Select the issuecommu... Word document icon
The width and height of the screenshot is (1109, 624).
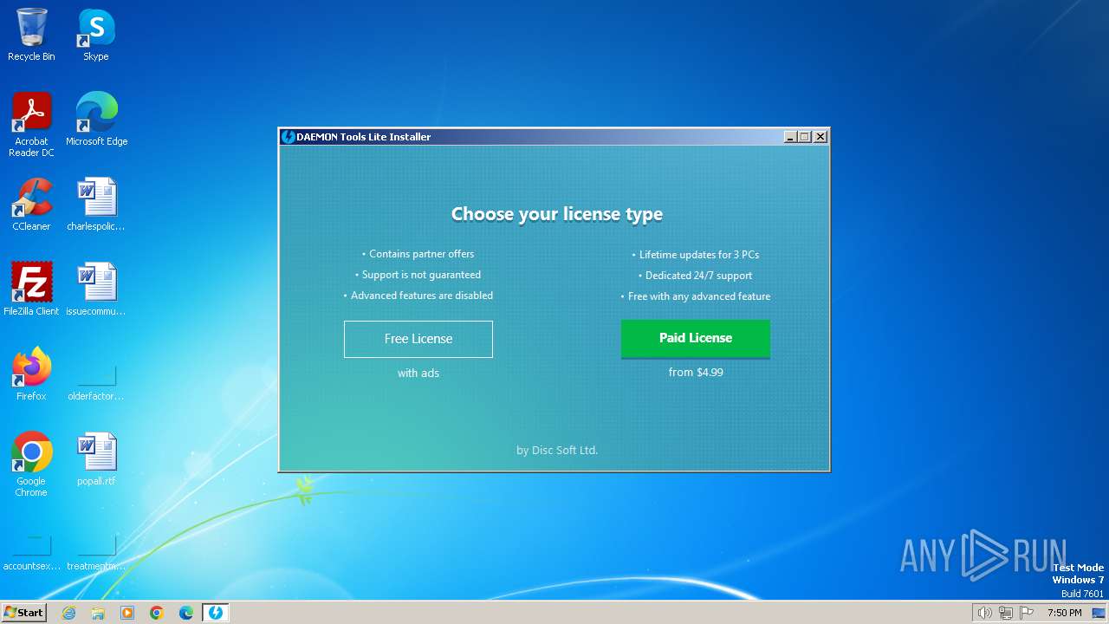[96, 289]
